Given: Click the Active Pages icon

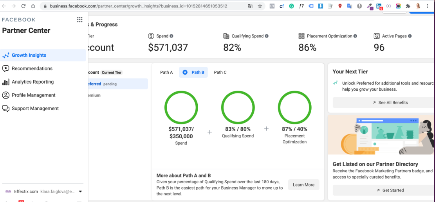Looking at the screenshot, I should (x=377, y=36).
